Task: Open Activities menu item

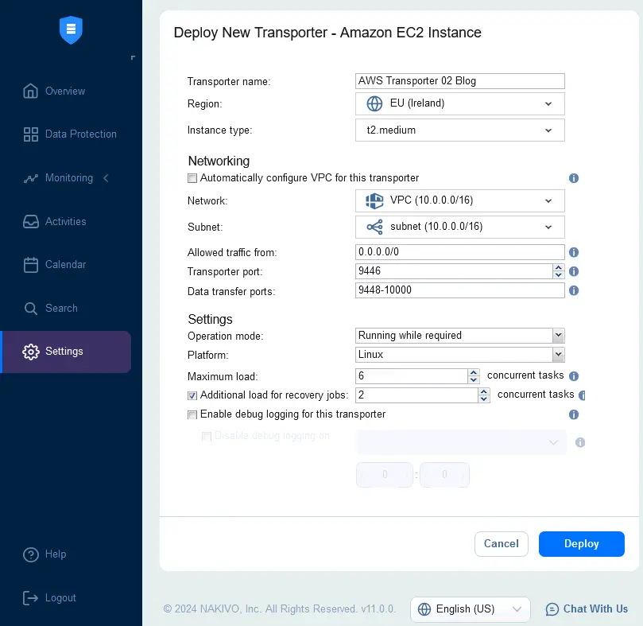Action: click(x=66, y=222)
